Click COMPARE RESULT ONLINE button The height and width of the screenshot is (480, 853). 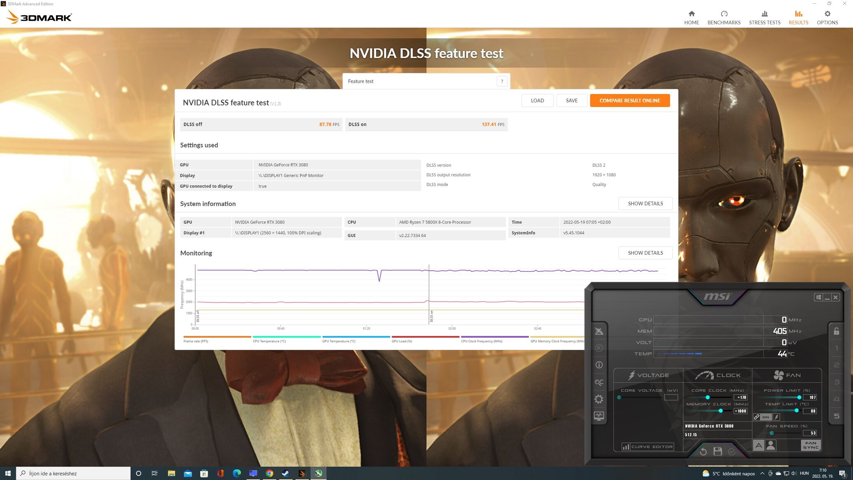click(629, 101)
